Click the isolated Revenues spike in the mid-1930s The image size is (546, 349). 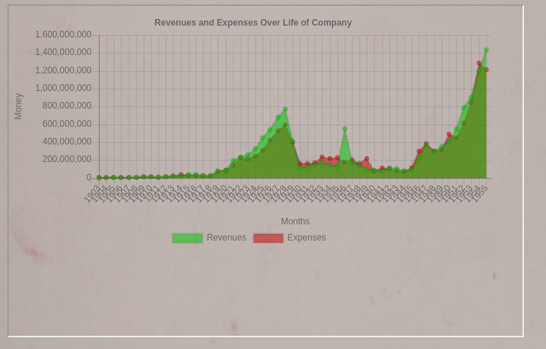tap(344, 129)
